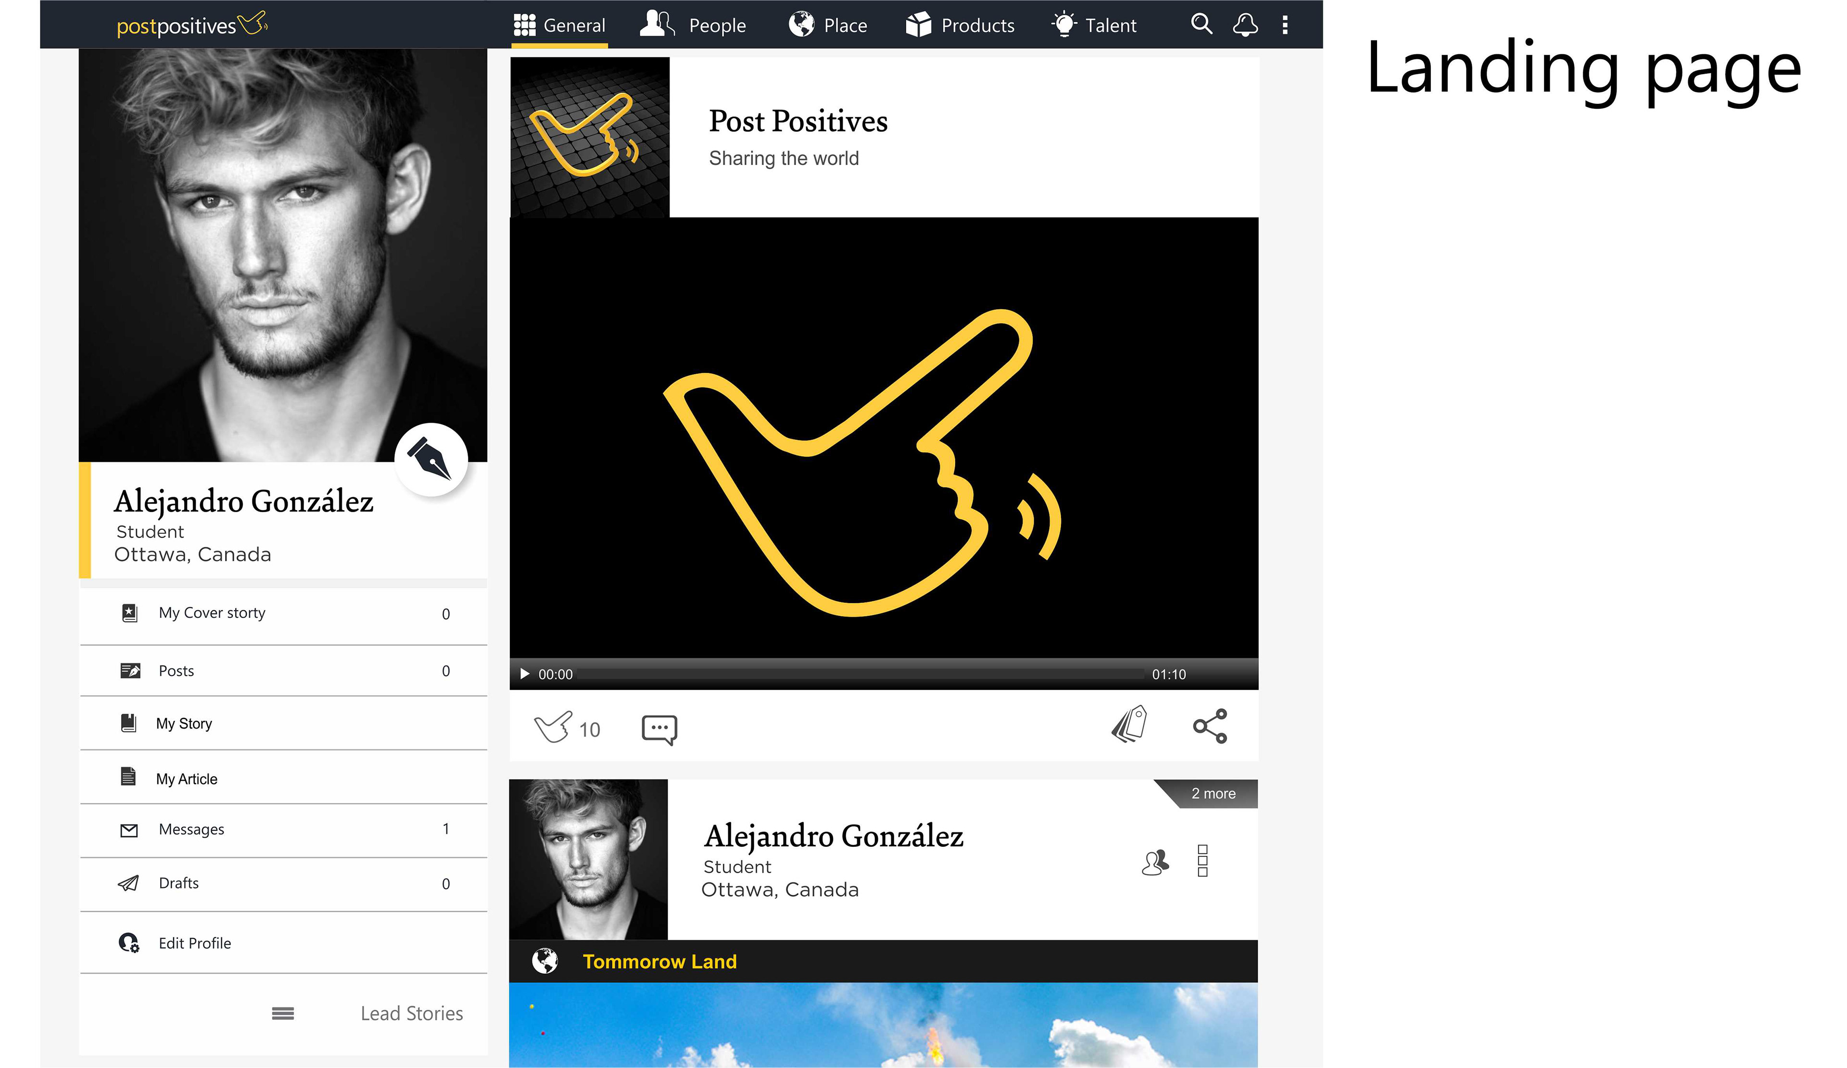Click the Post Positives logo thumbnail
The width and height of the screenshot is (1847, 1068).
tap(590, 137)
